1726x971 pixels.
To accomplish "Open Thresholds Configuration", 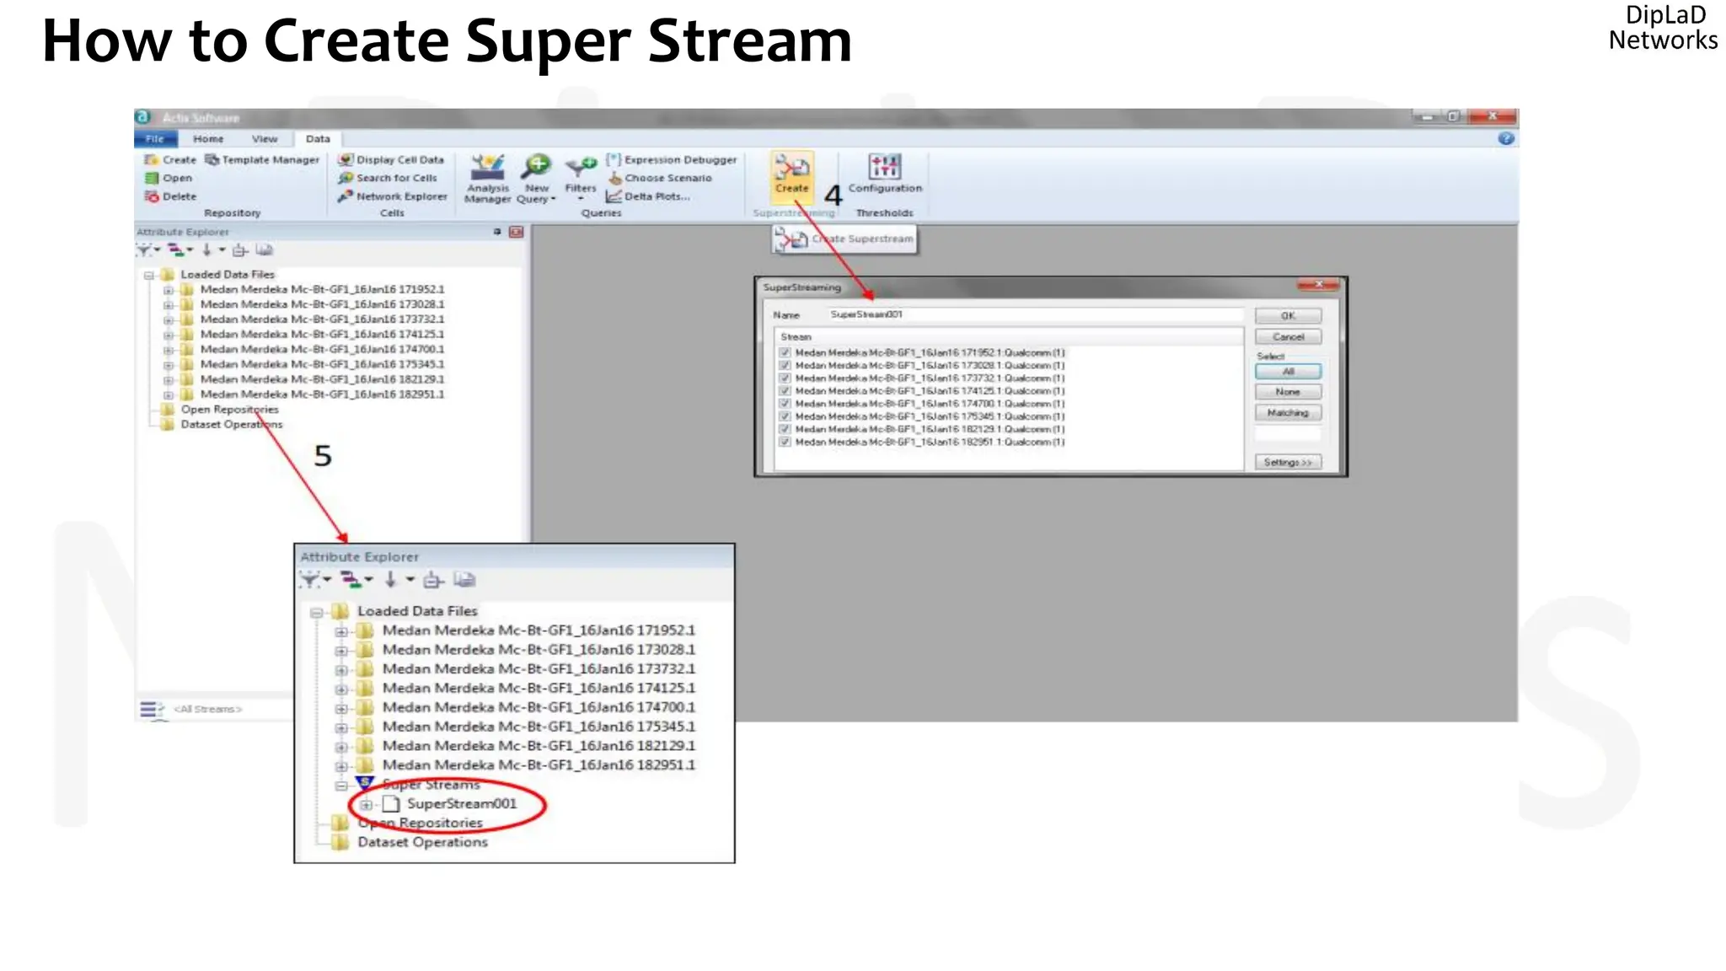I will (x=885, y=174).
